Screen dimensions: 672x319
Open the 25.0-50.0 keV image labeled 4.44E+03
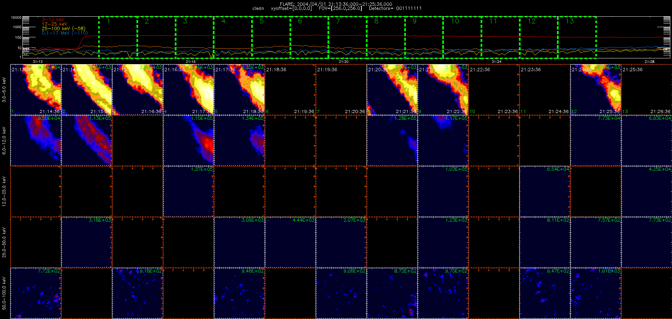pyautogui.click(x=291, y=242)
